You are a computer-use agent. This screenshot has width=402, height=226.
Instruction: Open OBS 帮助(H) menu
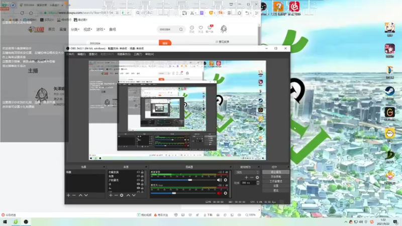[x=149, y=54]
